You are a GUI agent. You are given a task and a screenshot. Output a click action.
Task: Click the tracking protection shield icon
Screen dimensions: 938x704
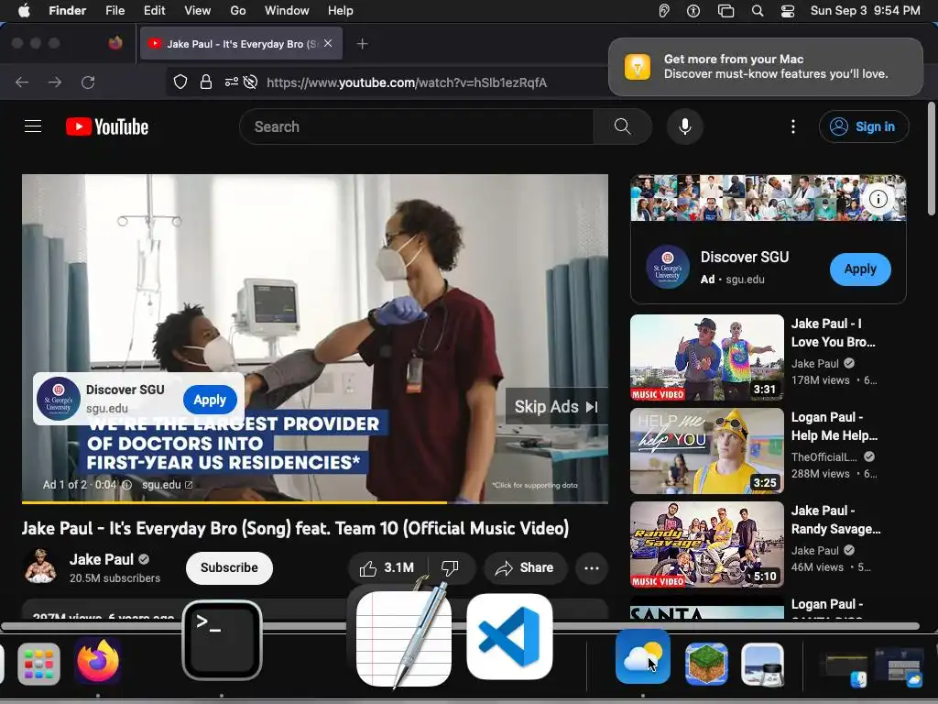click(180, 82)
